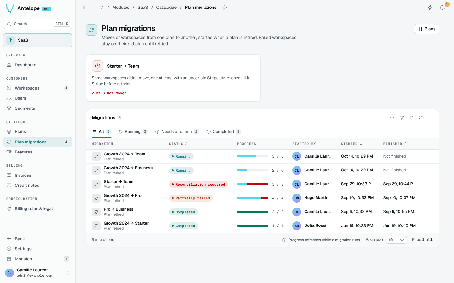The width and height of the screenshot is (454, 283).
Task: Go to home breadcrumb icon
Action: [x=102, y=8]
